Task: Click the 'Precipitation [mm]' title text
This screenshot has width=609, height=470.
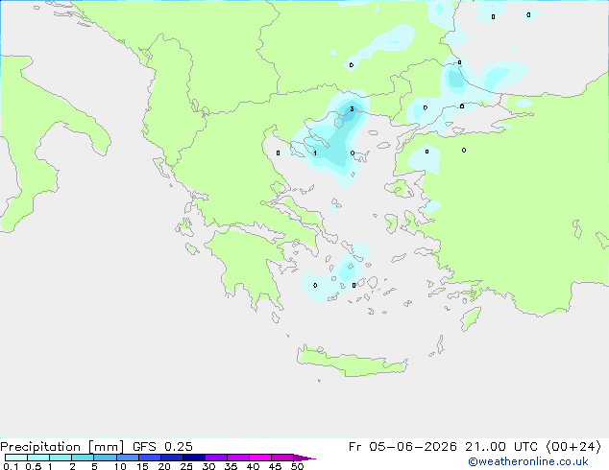Action: pos(61,447)
